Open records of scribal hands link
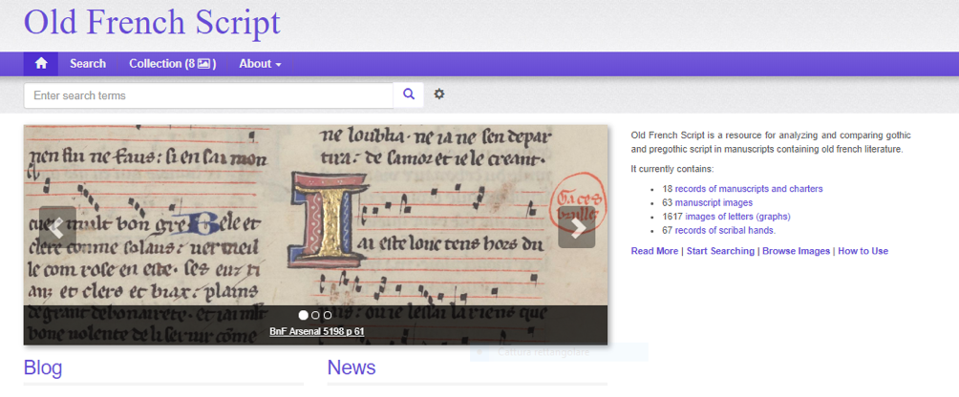959x397 pixels. (x=725, y=230)
